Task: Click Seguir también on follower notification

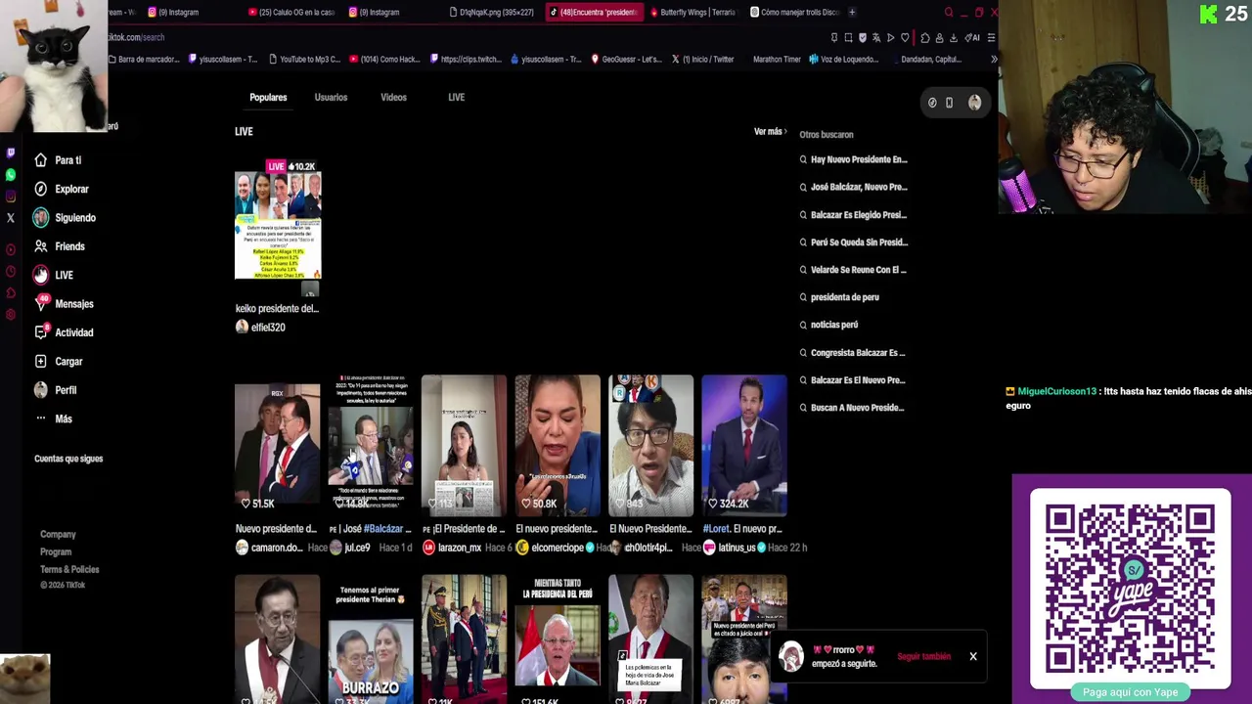Action: tap(924, 657)
